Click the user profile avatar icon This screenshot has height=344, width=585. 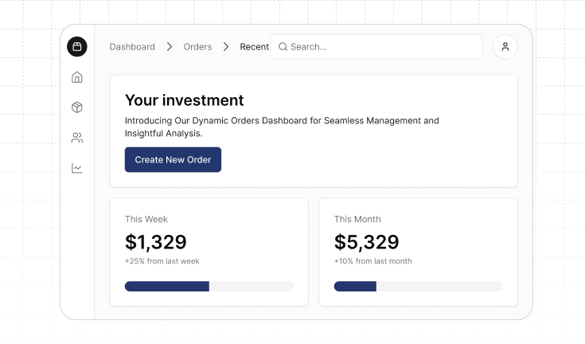pyautogui.click(x=505, y=47)
